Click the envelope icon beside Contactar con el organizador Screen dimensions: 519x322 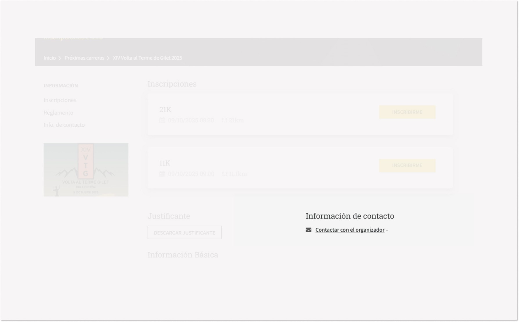tap(308, 230)
